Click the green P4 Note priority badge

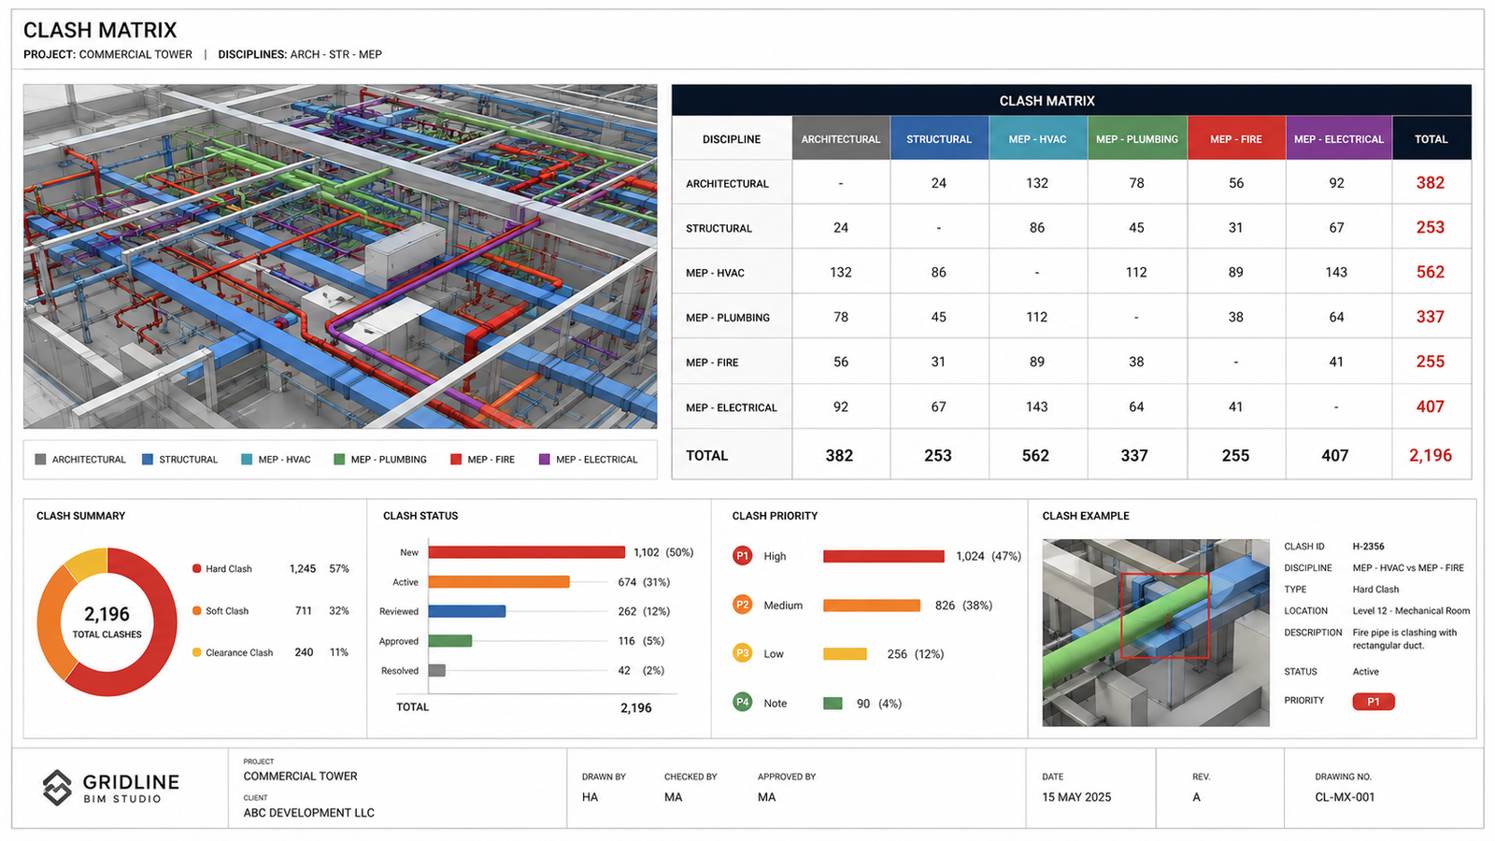click(742, 702)
